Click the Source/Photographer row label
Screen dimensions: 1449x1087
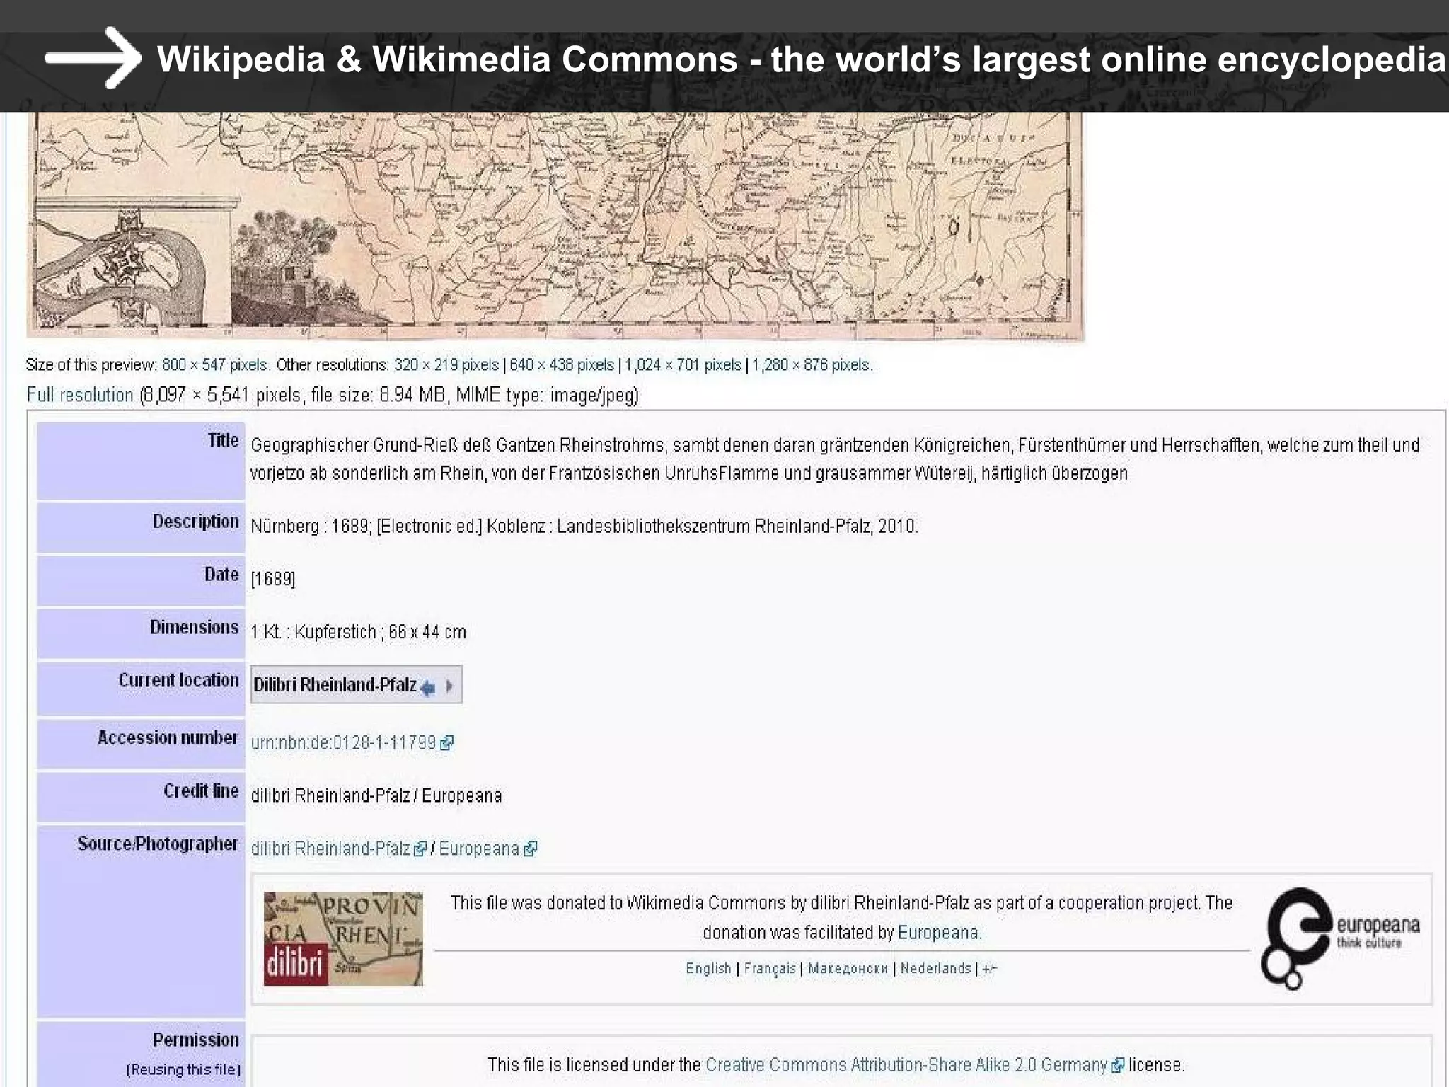(x=158, y=844)
